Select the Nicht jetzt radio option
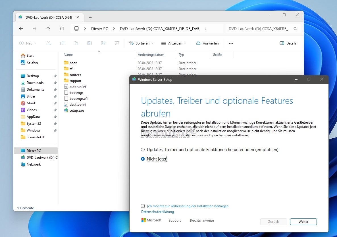 click(x=143, y=159)
